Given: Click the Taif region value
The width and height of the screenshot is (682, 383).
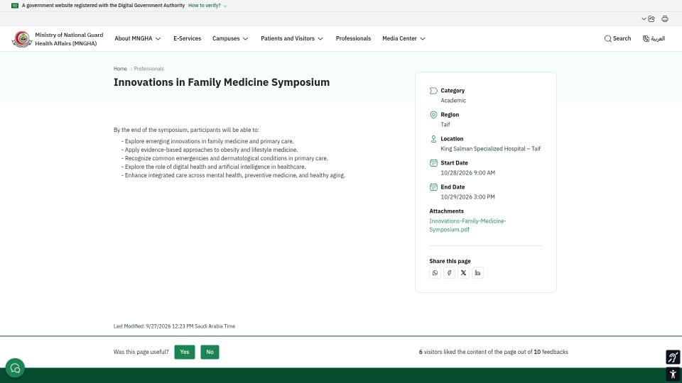Looking at the screenshot, I should [x=445, y=125].
